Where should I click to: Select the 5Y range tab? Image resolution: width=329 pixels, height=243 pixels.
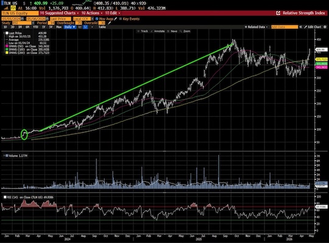tap(51, 27)
